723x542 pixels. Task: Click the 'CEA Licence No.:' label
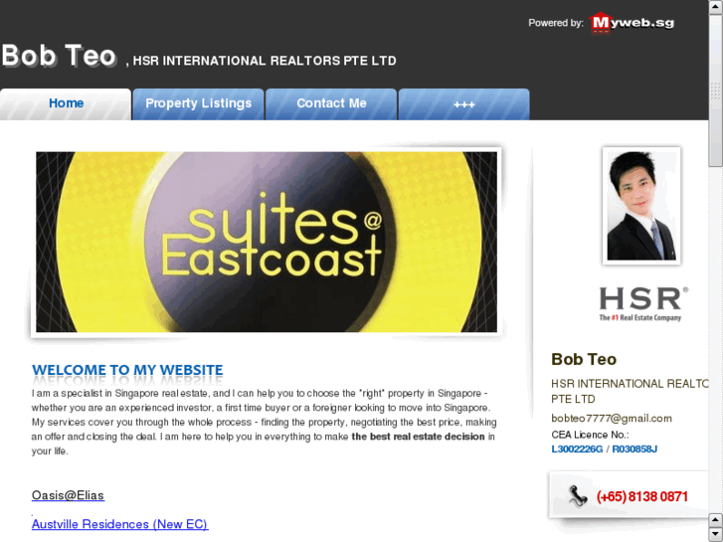point(590,435)
